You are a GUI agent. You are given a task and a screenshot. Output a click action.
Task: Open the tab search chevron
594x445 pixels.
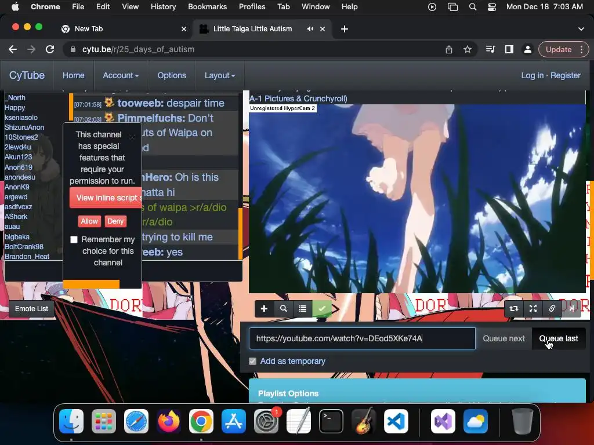581,29
